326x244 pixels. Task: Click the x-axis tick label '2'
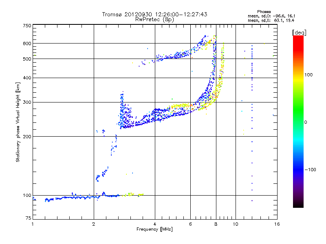coord(94,224)
